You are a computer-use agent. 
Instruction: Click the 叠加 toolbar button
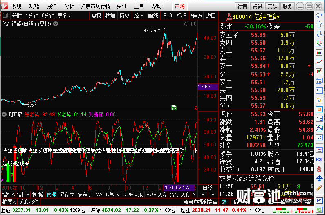click(110, 16)
